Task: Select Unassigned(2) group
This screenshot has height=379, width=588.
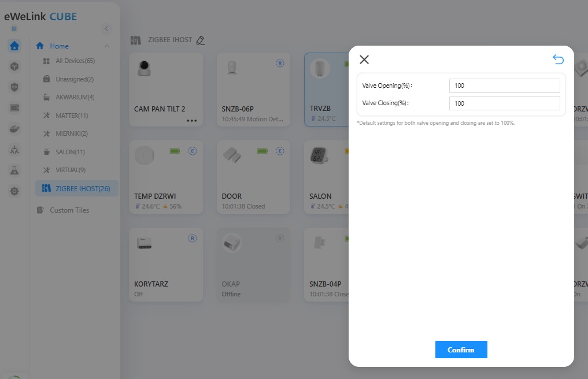Action: tap(75, 79)
